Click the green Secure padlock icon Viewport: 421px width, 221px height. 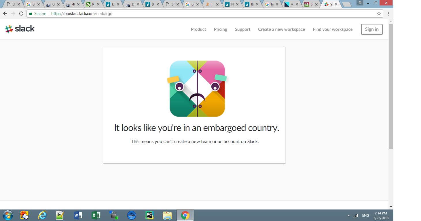tap(31, 14)
